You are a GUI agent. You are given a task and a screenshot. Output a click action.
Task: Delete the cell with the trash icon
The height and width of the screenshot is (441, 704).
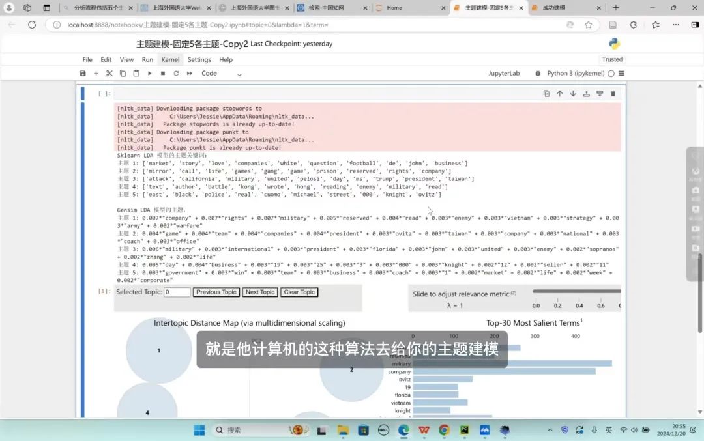(613, 94)
